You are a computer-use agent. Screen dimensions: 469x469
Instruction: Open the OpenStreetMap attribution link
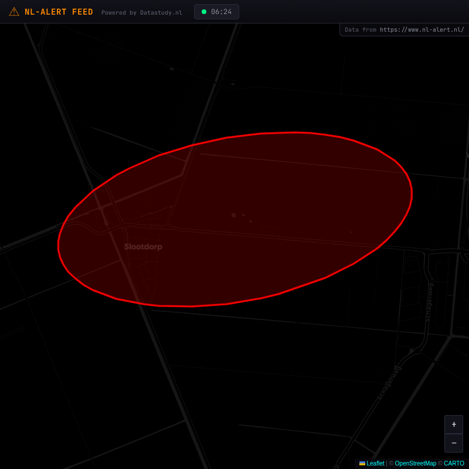click(x=416, y=463)
